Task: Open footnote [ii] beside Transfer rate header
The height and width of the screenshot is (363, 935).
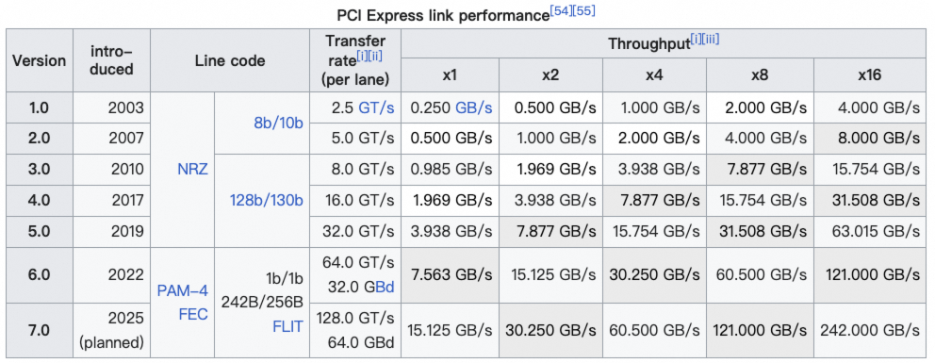Action: (376, 56)
